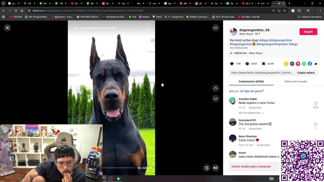The height and width of the screenshot is (182, 324).
Task: Get embed code icon
Action: (x=292, y=64)
